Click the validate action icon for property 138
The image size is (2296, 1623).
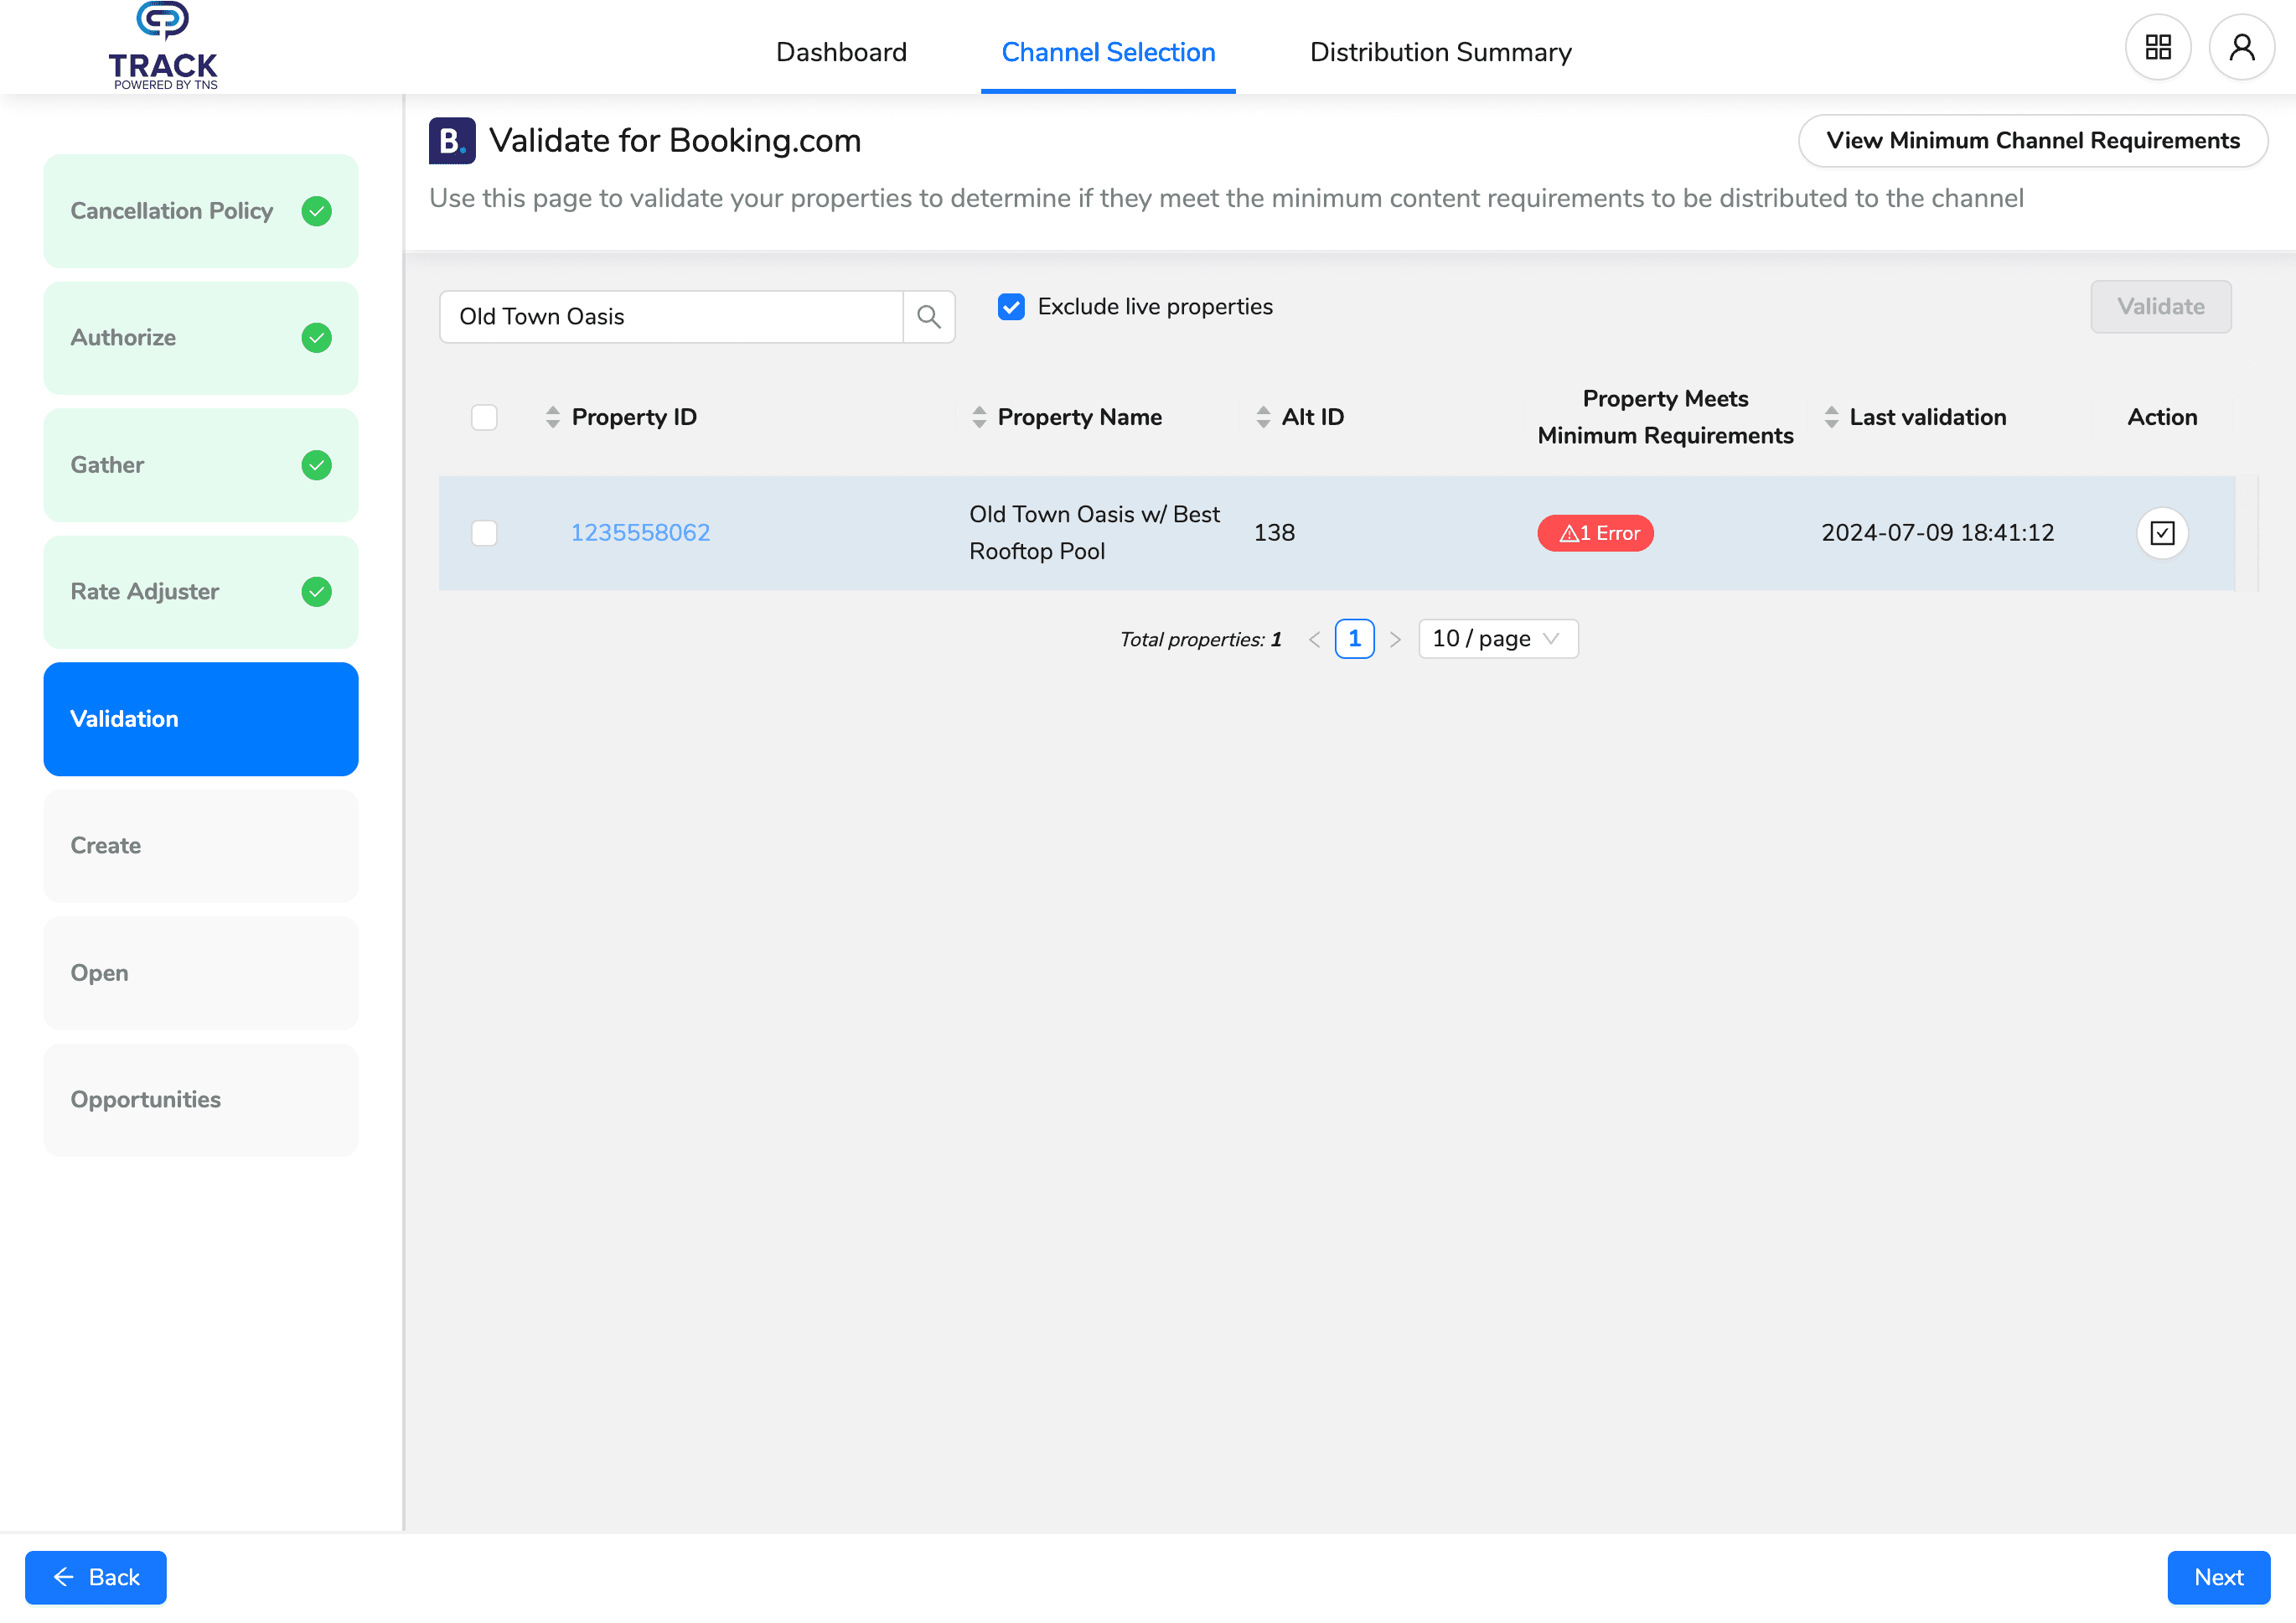(2162, 533)
